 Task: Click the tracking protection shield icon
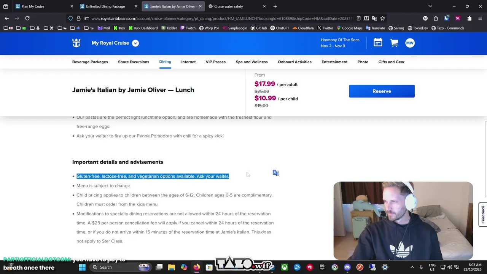click(71, 18)
